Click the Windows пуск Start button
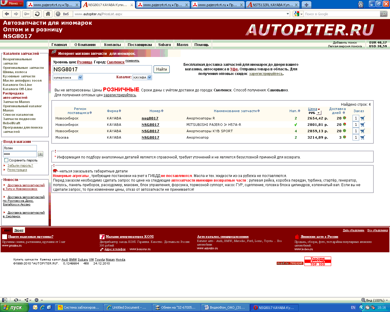Image resolution: width=390 pixels, height=312 pixels. click(14, 307)
